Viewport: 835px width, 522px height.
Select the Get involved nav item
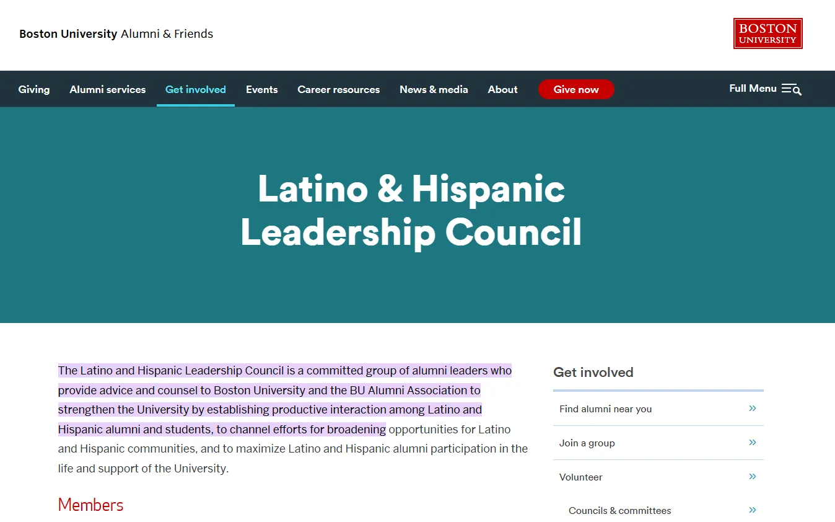click(x=196, y=89)
